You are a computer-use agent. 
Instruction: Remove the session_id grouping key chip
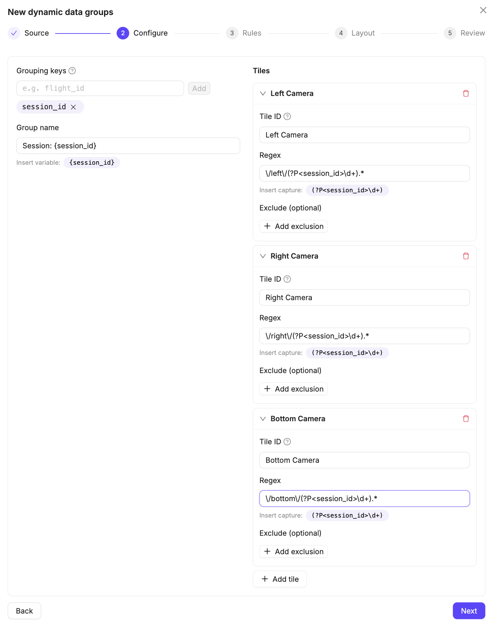[73, 107]
